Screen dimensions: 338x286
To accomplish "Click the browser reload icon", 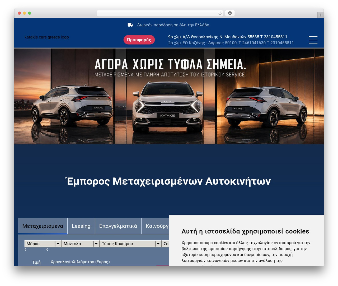I will tap(220, 13).
